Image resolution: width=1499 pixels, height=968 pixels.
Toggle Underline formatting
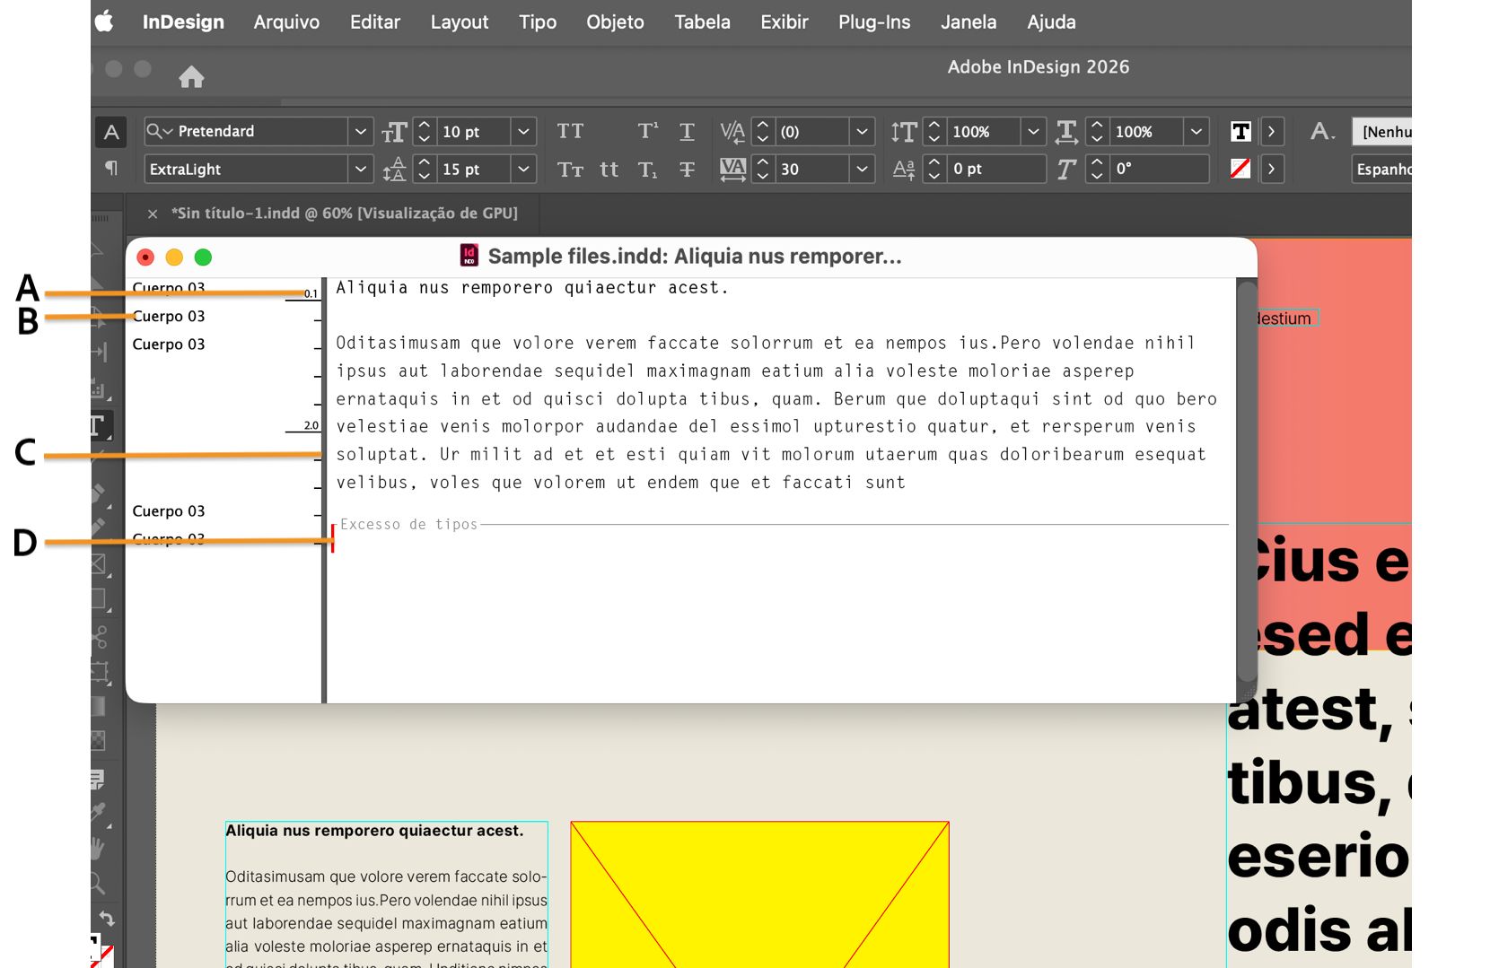click(x=687, y=132)
